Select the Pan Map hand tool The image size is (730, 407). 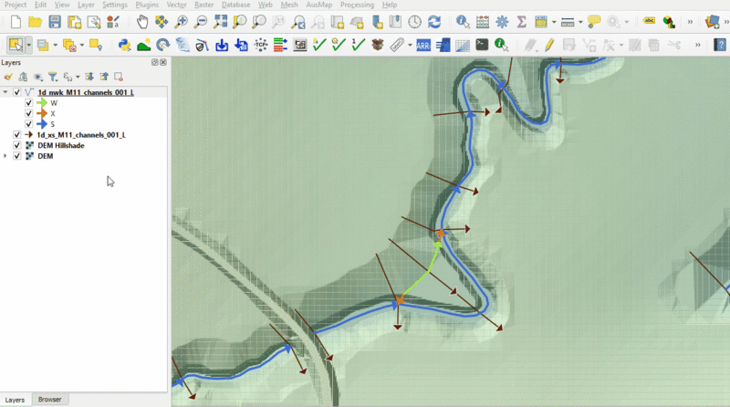pyautogui.click(x=143, y=21)
